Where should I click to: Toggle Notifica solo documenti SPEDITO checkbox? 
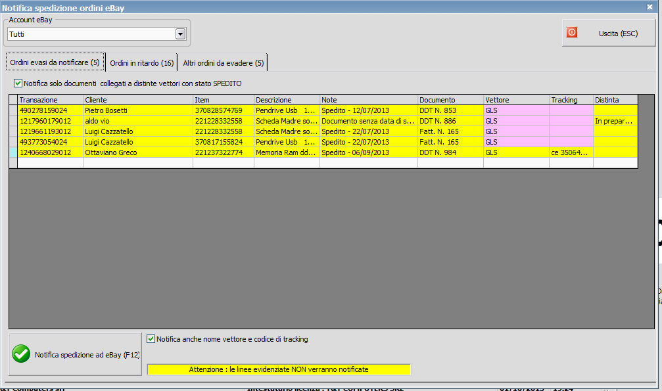click(x=18, y=83)
